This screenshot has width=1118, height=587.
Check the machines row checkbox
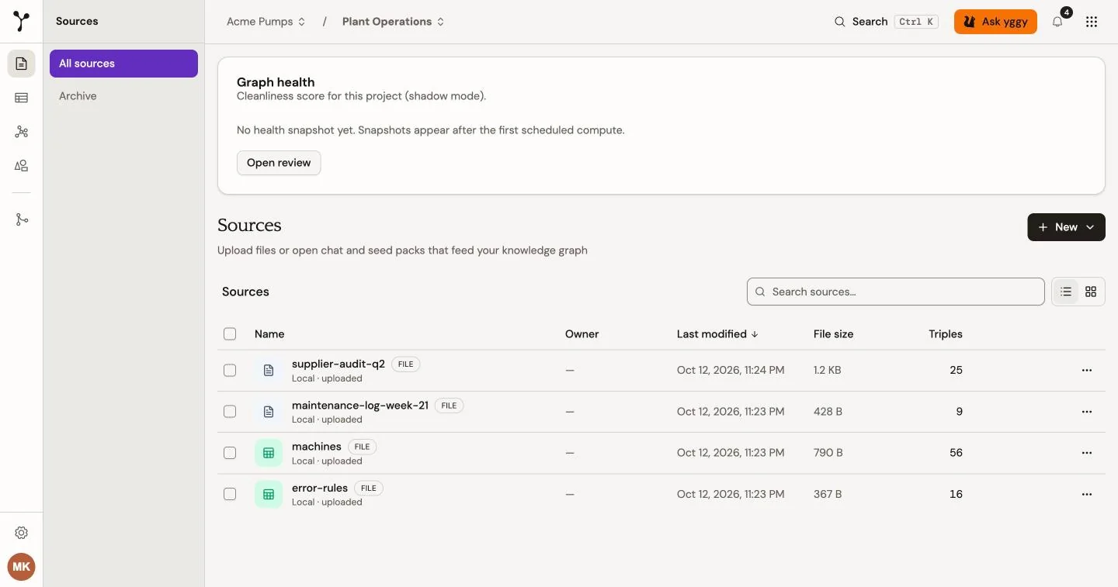tap(230, 453)
